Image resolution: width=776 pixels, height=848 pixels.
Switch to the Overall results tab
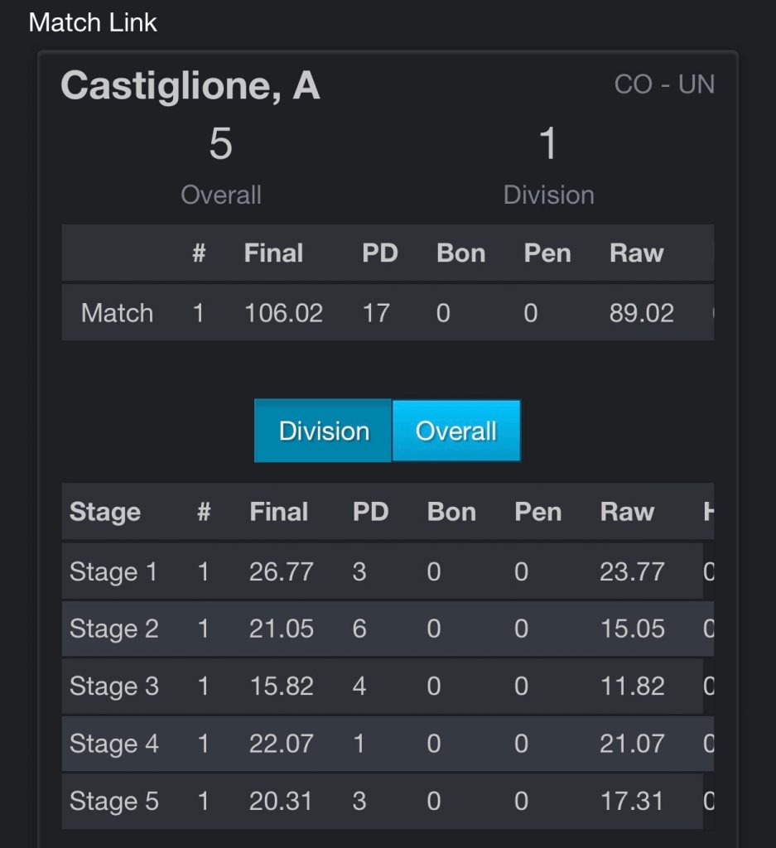pos(456,431)
